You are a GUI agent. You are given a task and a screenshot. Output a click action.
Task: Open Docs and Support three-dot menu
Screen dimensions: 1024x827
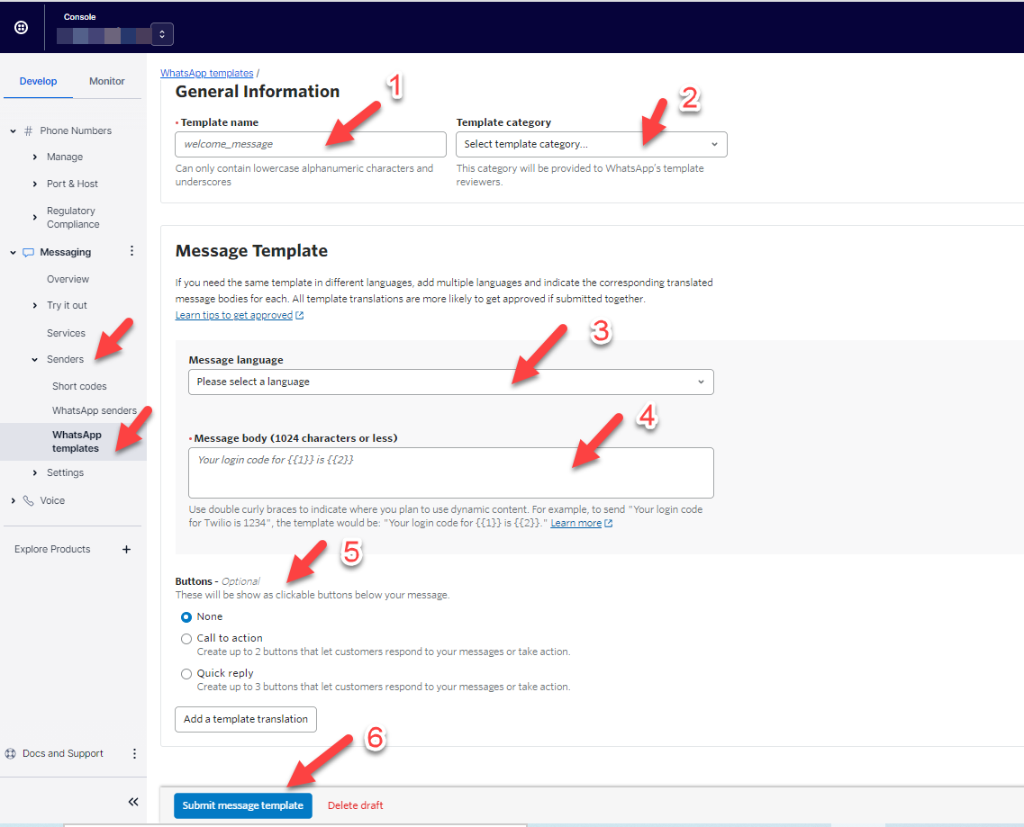(x=134, y=754)
